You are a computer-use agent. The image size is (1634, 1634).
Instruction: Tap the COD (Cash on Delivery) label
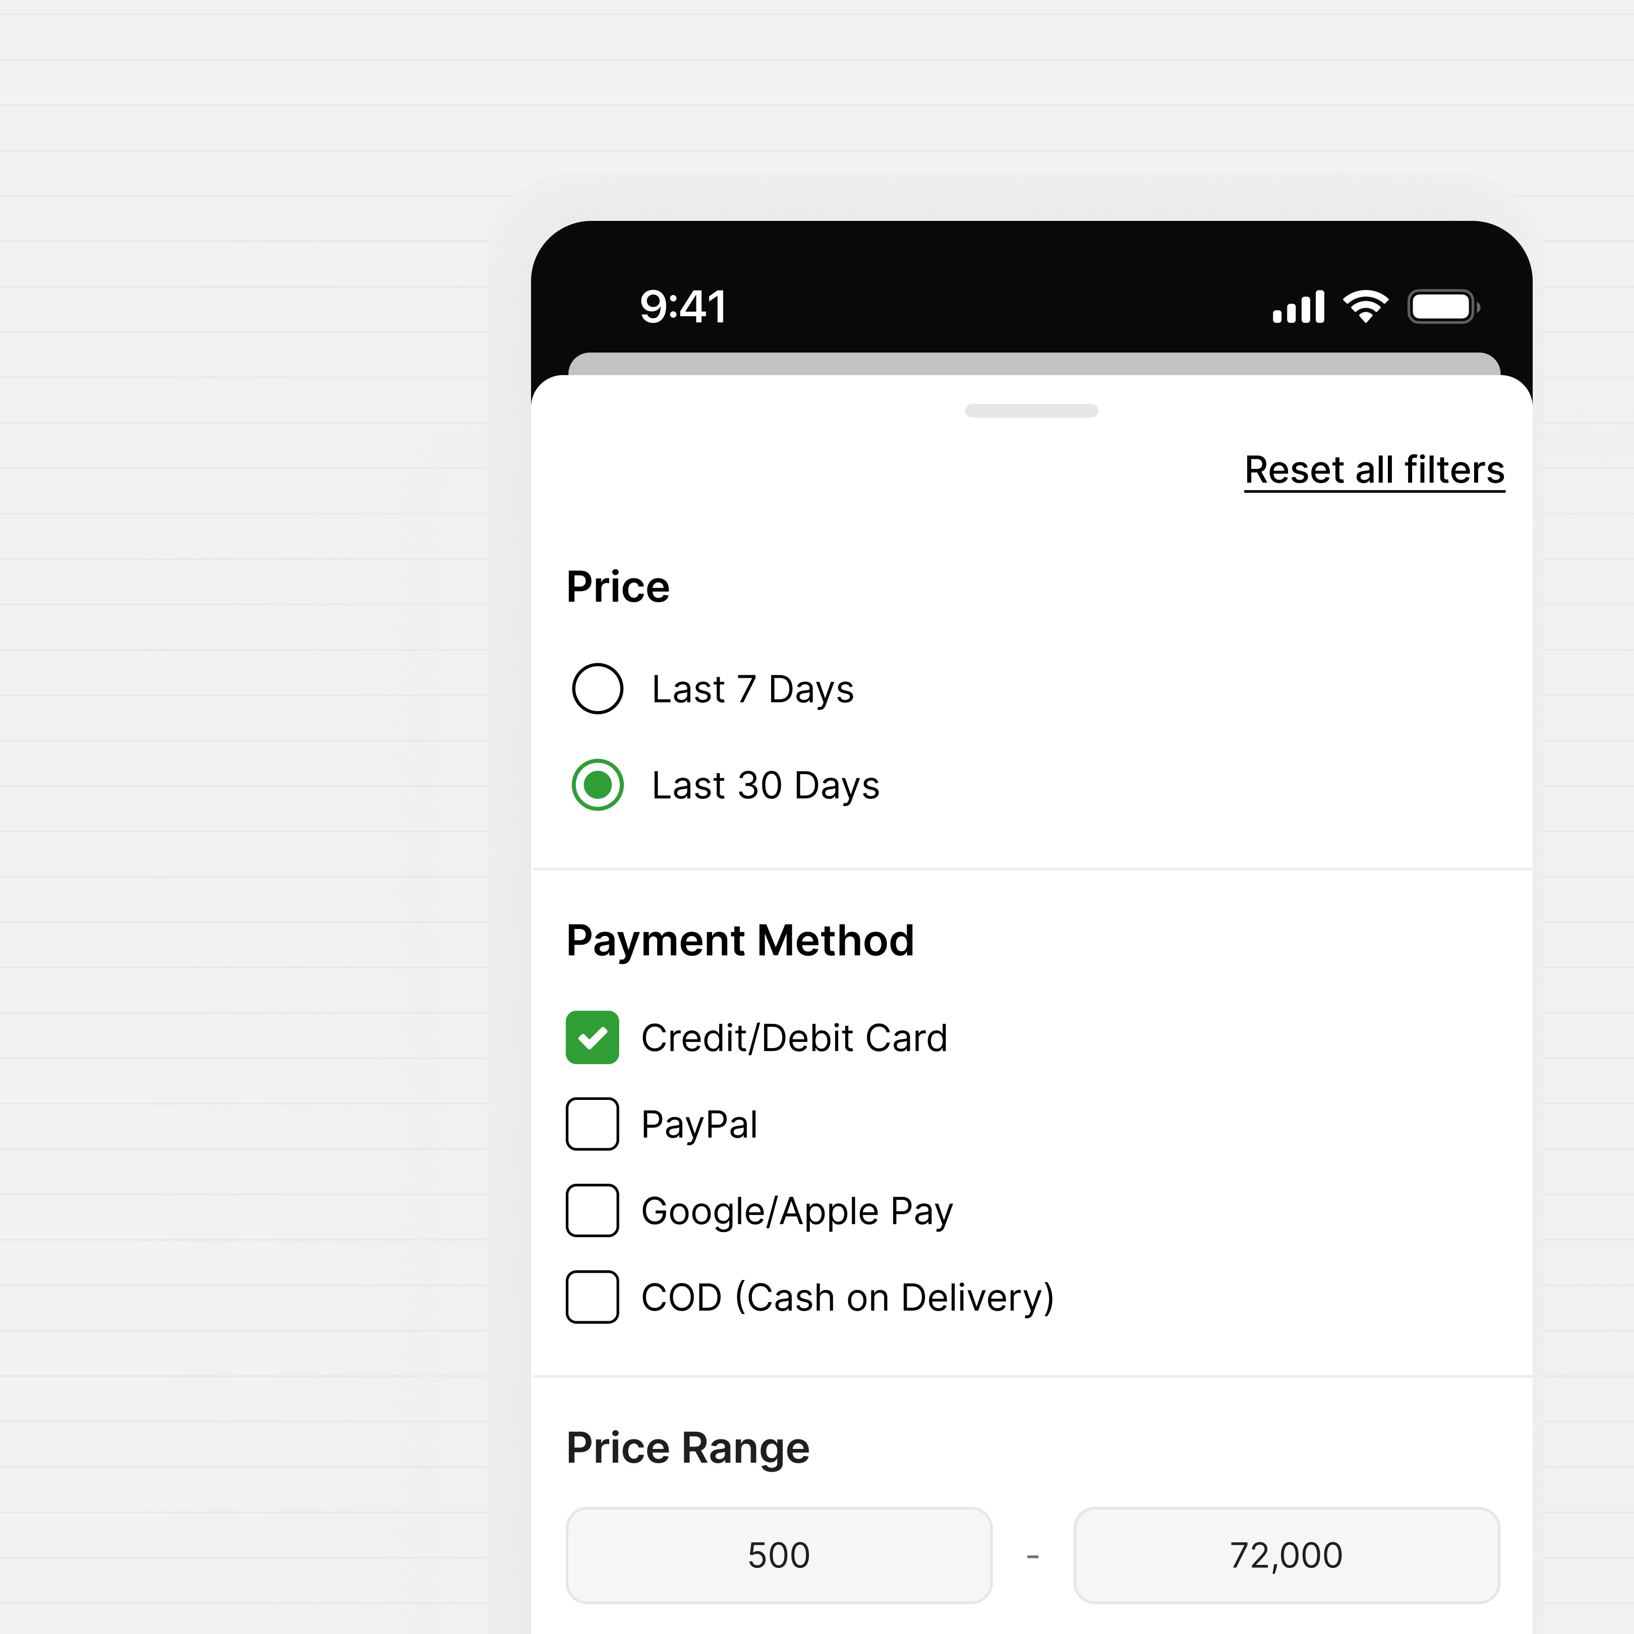(x=847, y=1298)
